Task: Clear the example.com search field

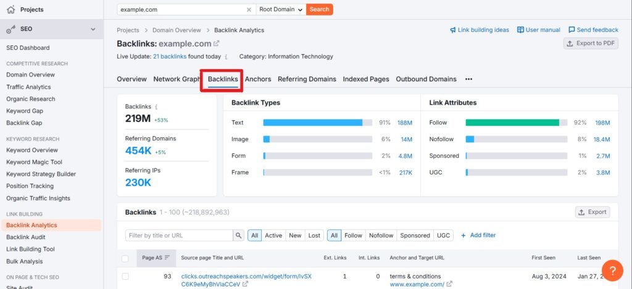Action: (x=249, y=9)
